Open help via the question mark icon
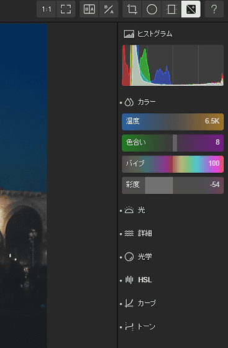 point(214,9)
